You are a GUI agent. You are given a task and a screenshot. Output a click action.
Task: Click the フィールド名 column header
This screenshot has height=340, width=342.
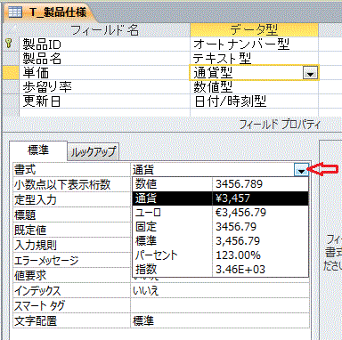coord(105,30)
